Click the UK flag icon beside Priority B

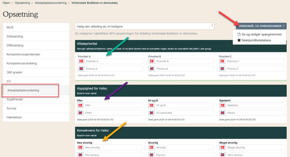tap(152, 69)
